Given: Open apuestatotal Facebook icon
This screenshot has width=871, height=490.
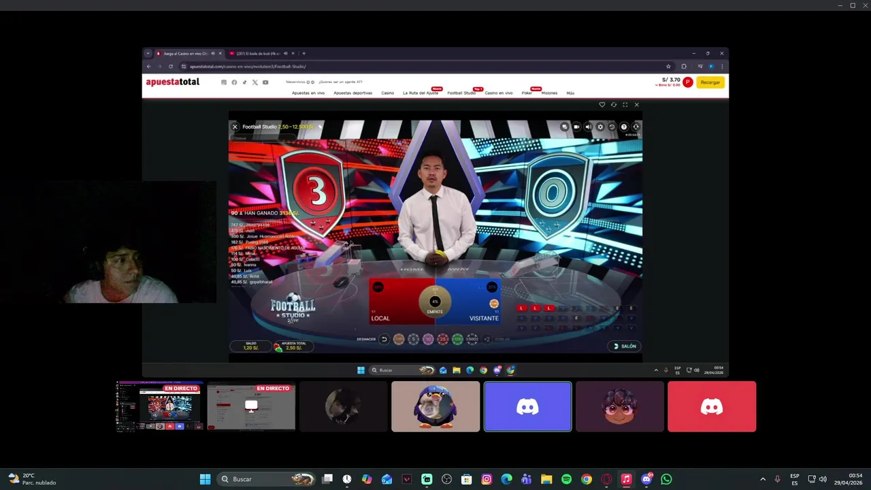Looking at the screenshot, I should pos(234,82).
